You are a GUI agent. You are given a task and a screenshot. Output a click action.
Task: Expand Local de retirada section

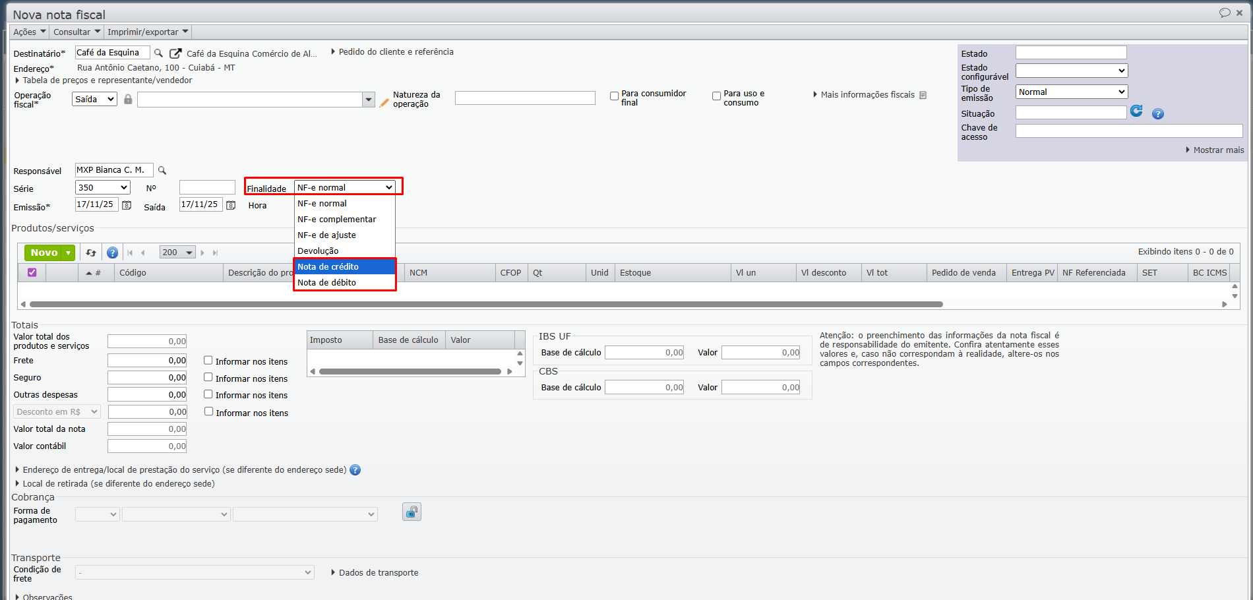point(115,484)
